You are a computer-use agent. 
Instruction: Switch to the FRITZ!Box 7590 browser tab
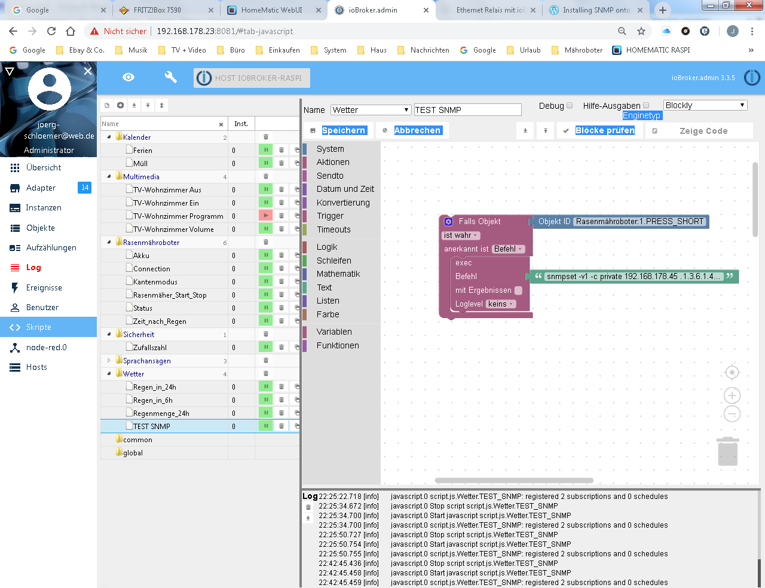pyautogui.click(x=166, y=10)
